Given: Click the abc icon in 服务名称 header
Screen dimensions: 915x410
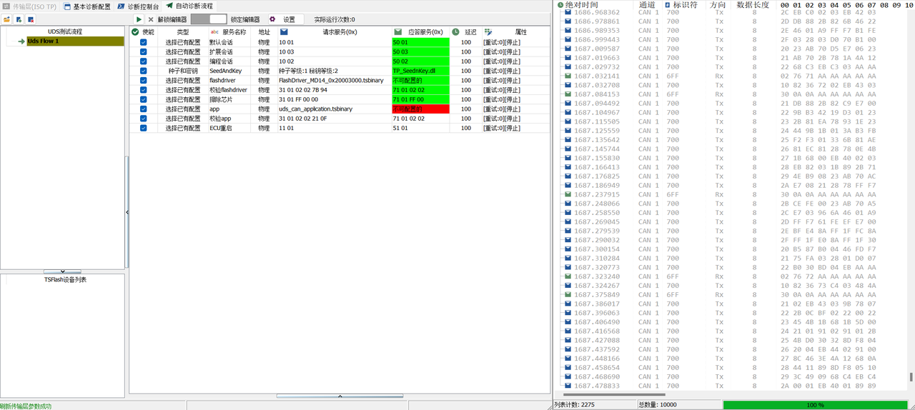Looking at the screenshot, I should [214, 32].
